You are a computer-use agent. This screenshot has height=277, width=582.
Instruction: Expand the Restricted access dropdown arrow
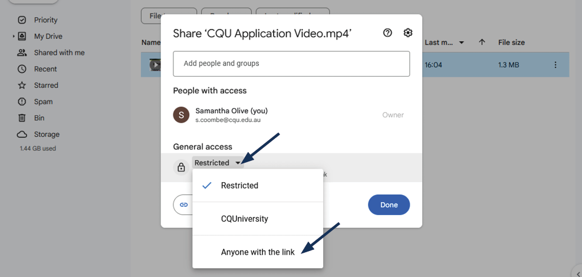238,163
